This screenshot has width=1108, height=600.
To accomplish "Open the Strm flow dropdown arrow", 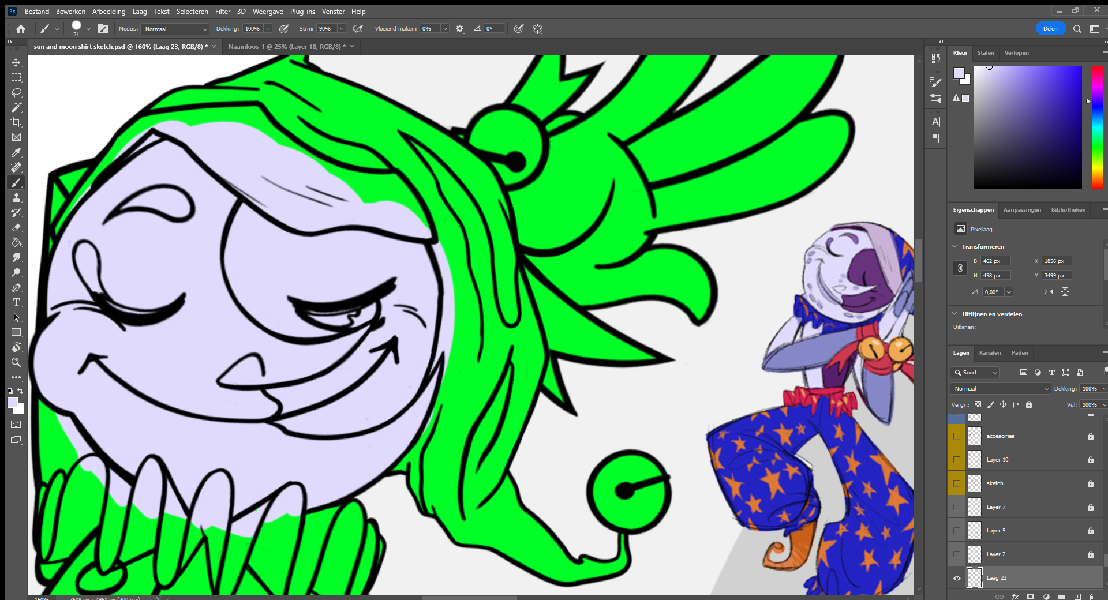I will [x=342, y=29].
